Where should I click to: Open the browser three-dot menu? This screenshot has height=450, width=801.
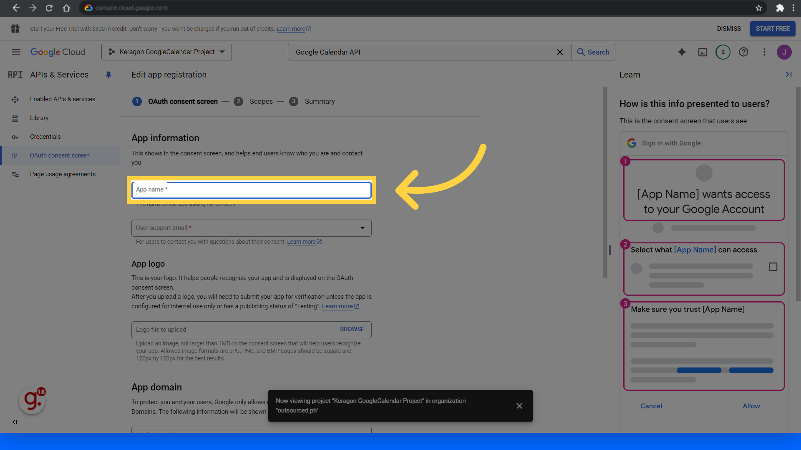[x=793, y=8]
